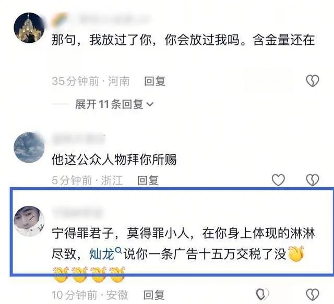Reply to the 5分钟前 浙江 comment

[x=148, y=180]
